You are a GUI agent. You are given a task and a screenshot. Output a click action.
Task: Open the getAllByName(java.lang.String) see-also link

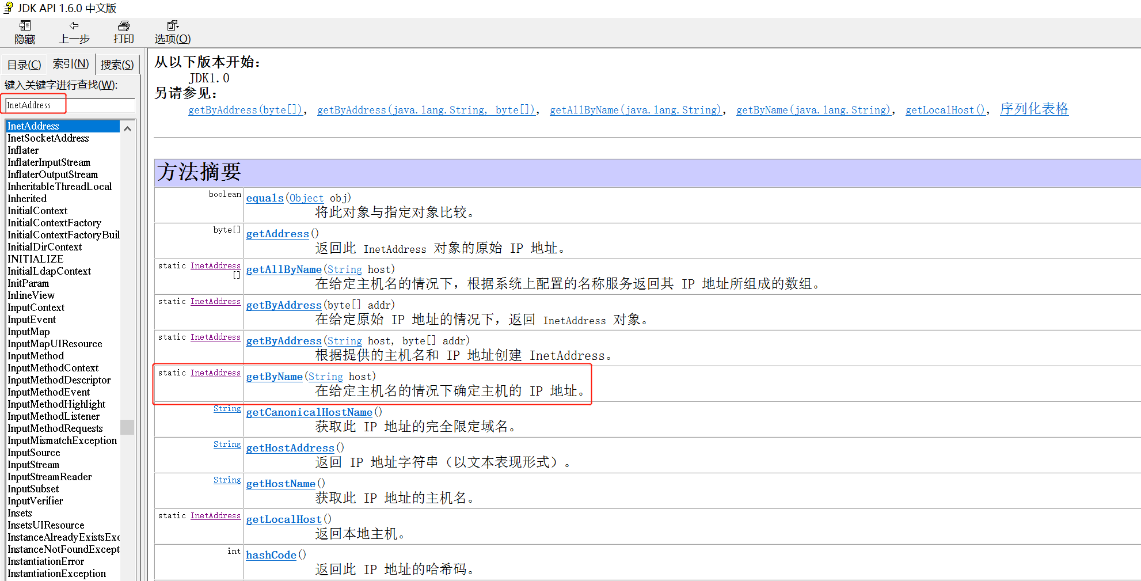635,110
